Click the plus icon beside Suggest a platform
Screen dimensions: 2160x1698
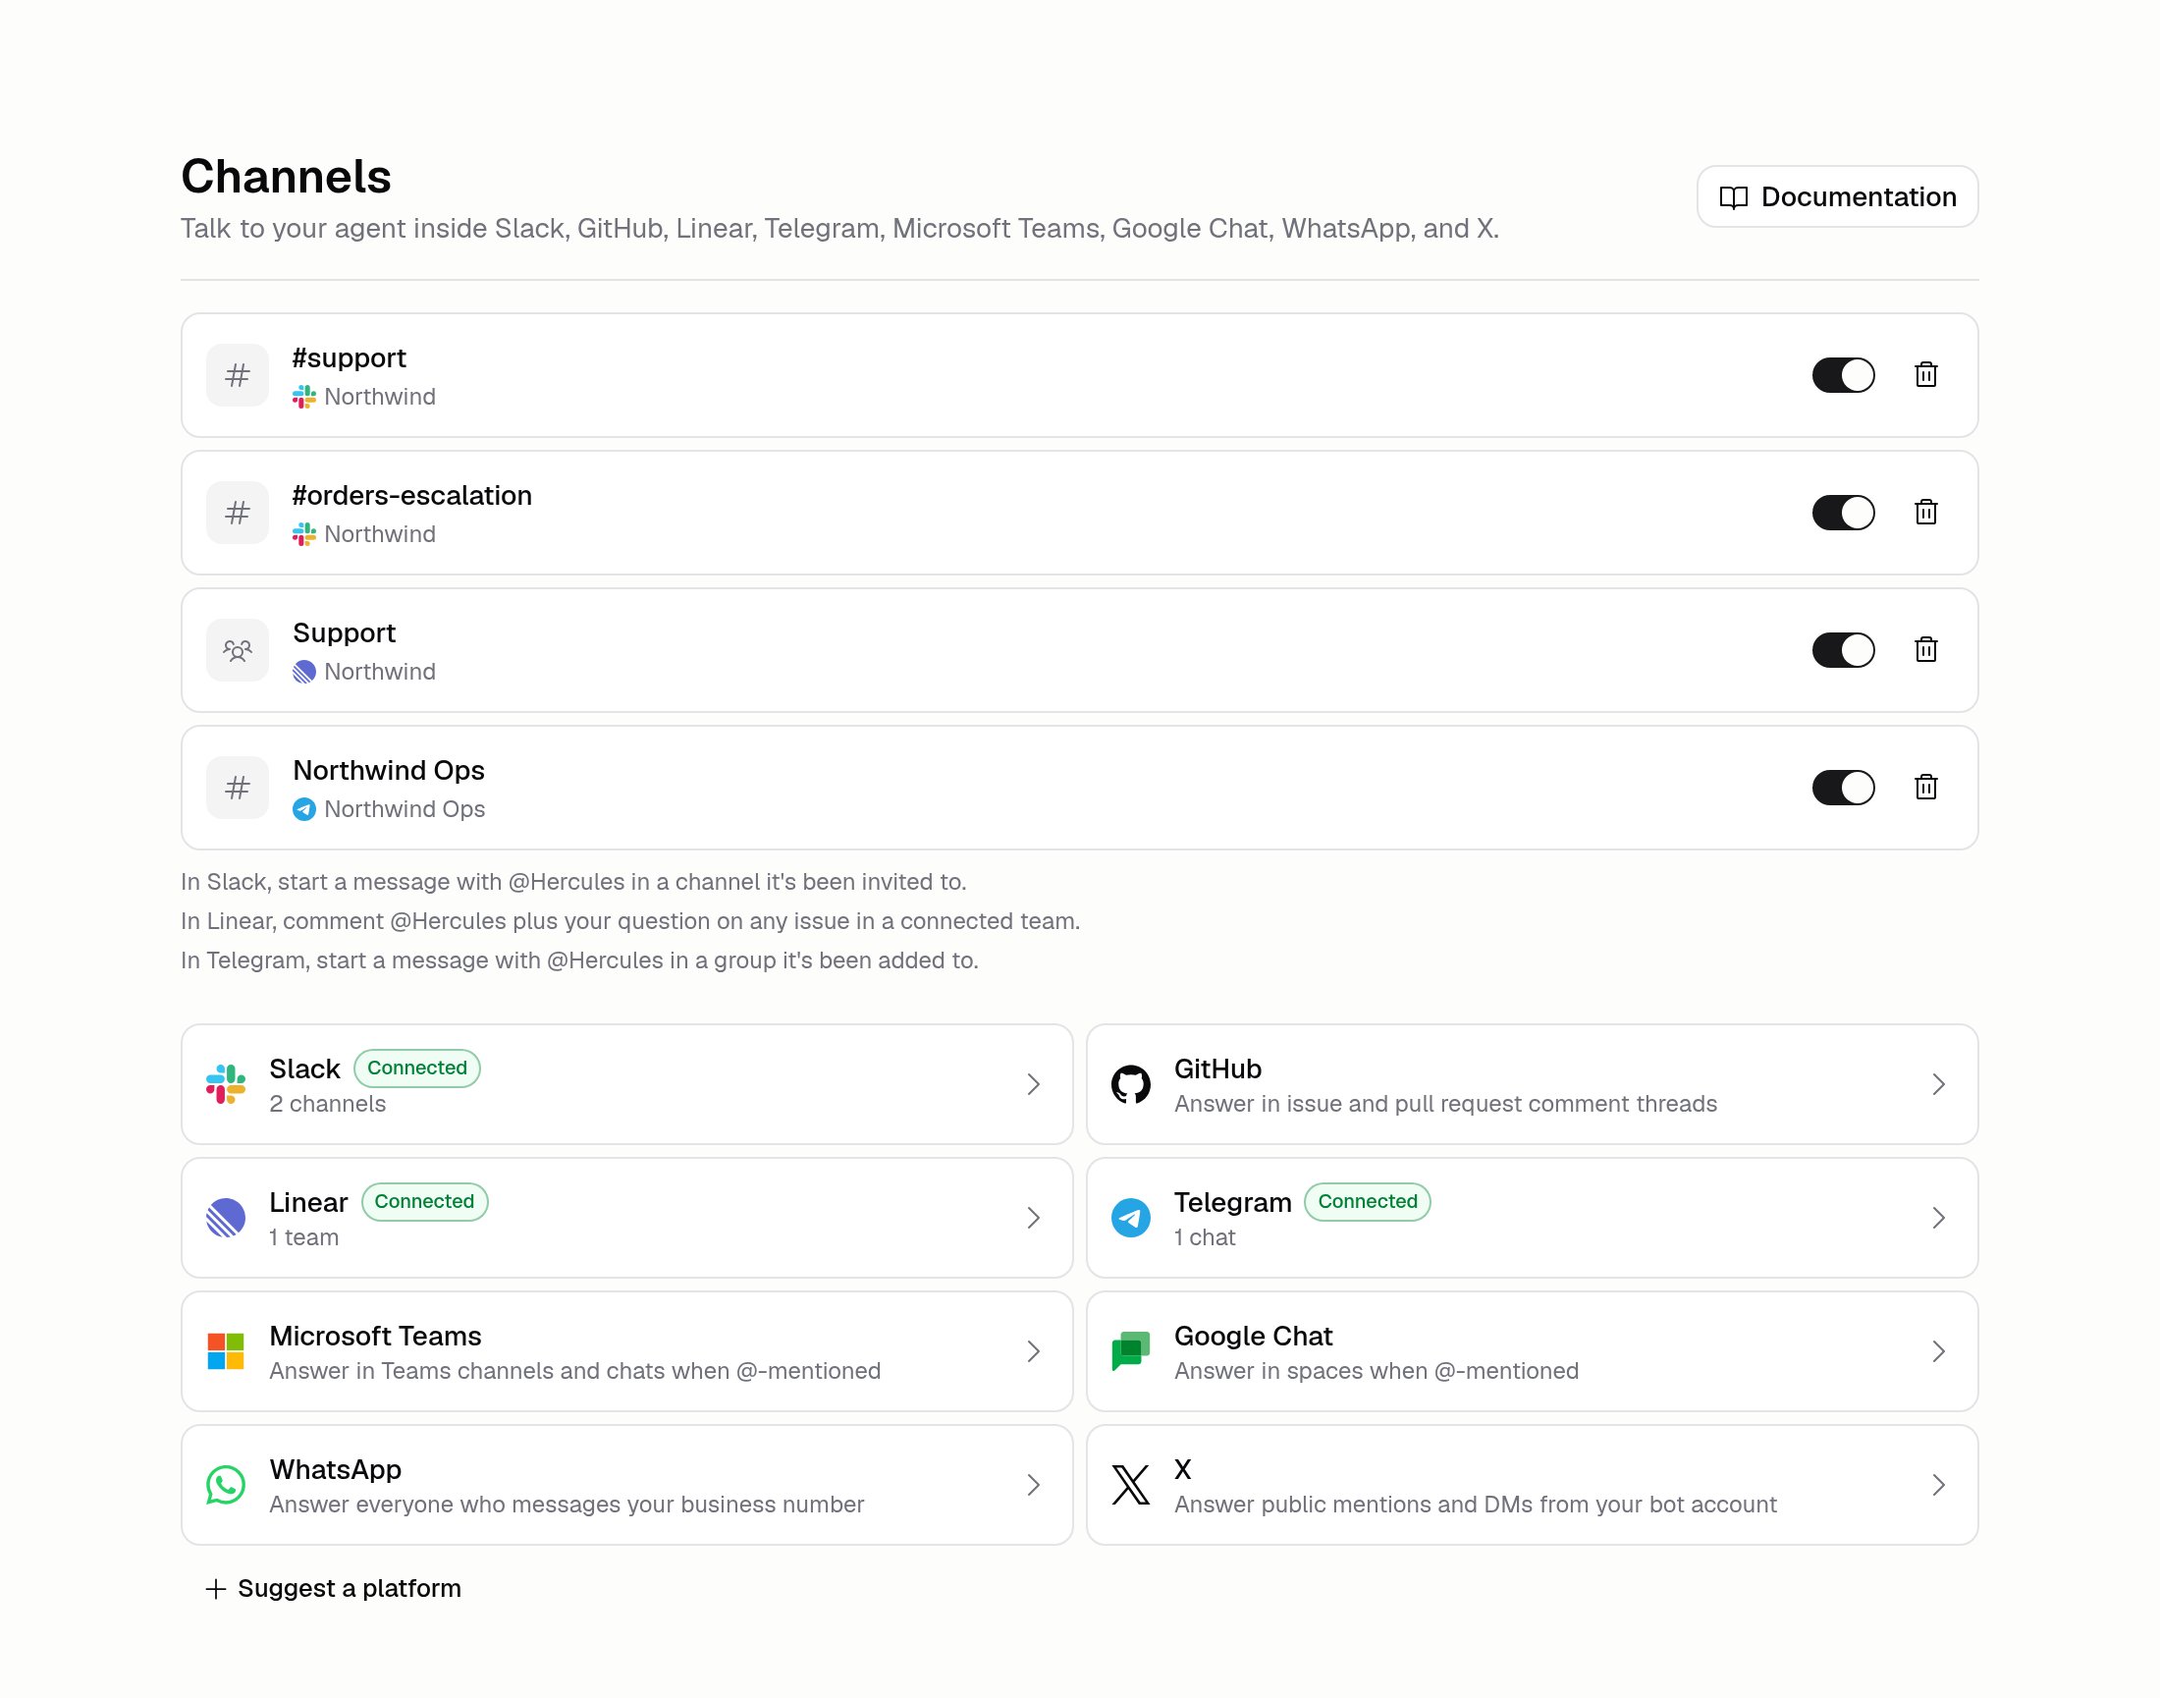[216, 1589]
